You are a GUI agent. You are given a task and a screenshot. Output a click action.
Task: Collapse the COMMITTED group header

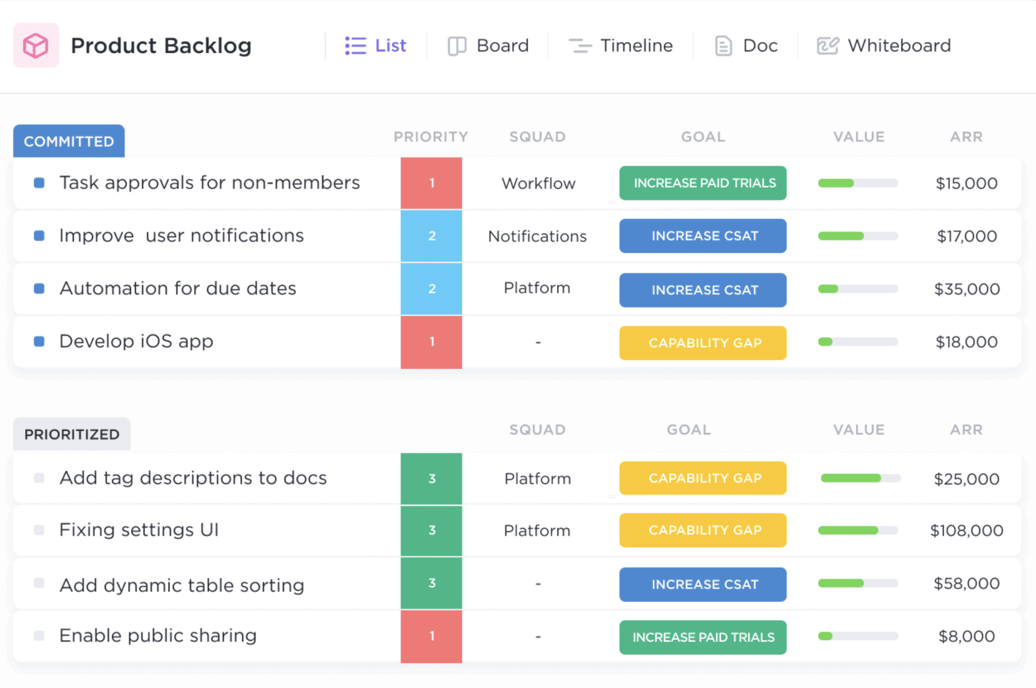[69, 141]
